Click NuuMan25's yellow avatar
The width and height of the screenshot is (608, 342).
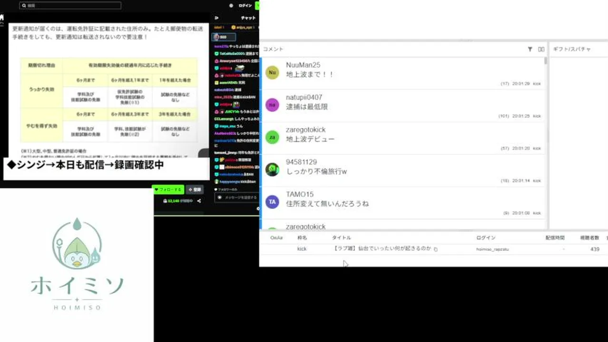[x=272, y=73]
